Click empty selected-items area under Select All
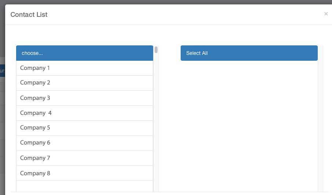This screenshot has width=332, height=195. [249, 124]
